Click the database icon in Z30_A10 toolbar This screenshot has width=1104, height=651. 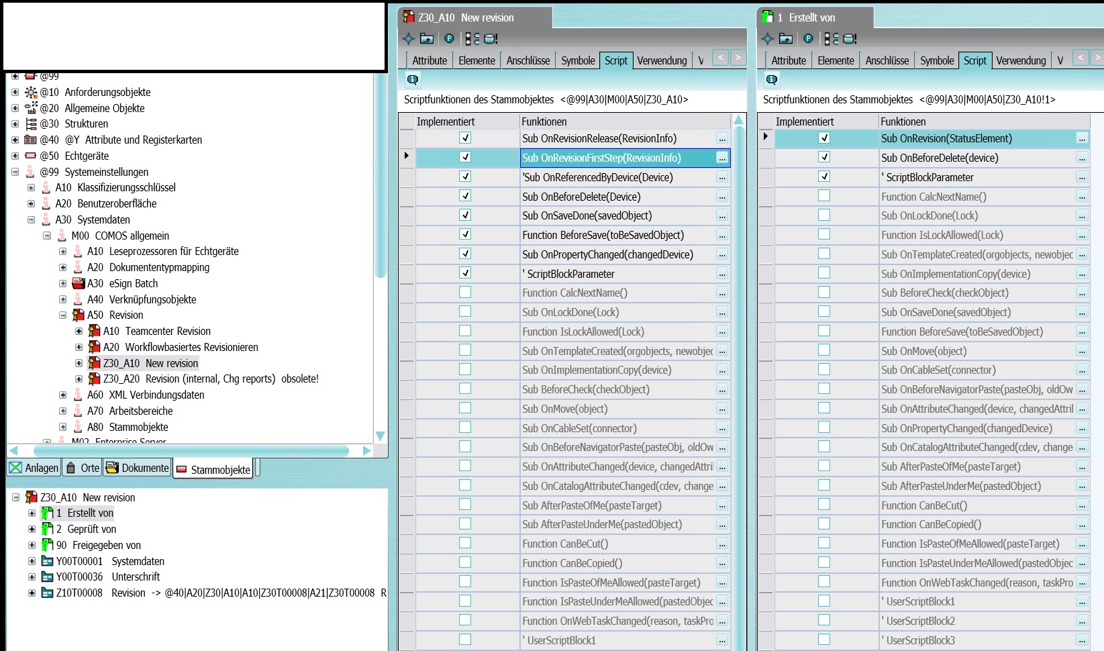[491, 39]
